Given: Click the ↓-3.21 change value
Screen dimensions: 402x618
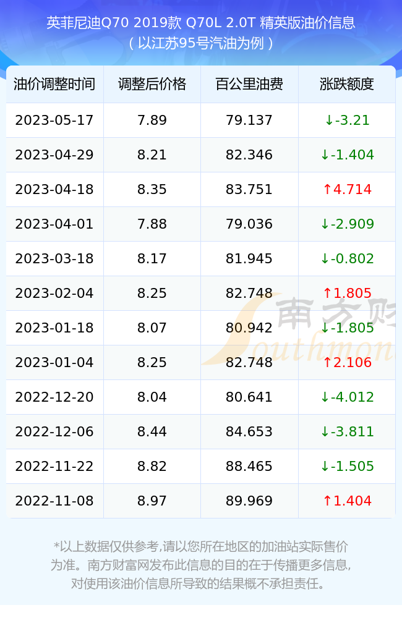Looking at the screenshot, I should click(x=347, y=121).
